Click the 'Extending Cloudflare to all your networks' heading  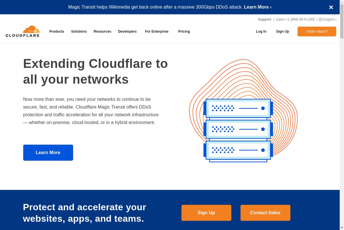pos(95,71)
